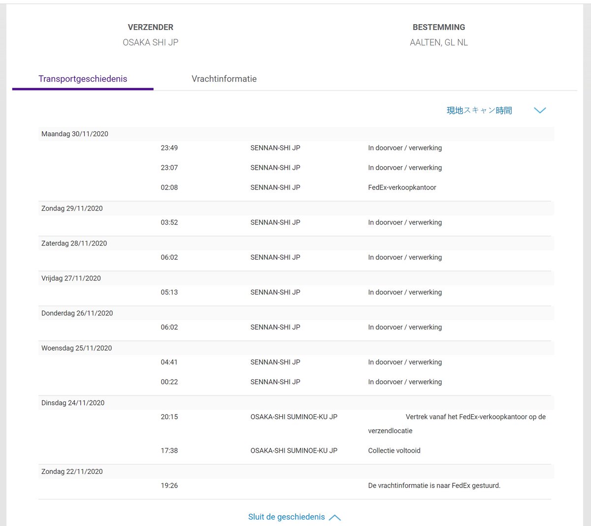Click the 23:49 time entry
Image resolution: width=591 pixels, height=526 pixels.
pos(169,148)
